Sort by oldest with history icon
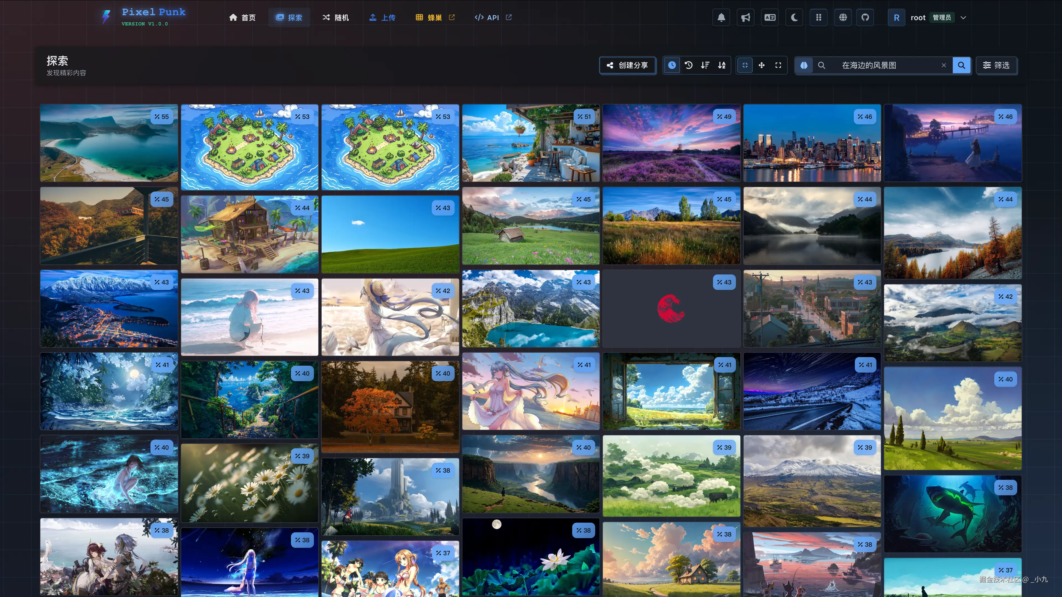Screen dimensions: 1062x597 coord(688,65)
